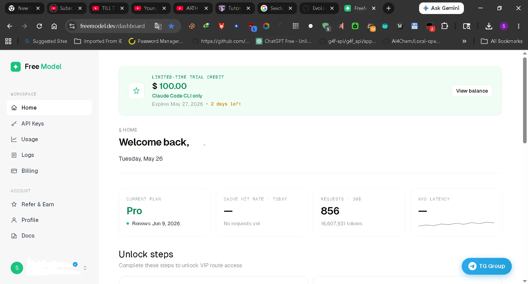Click the cookie extension icon

click(192, 26)
